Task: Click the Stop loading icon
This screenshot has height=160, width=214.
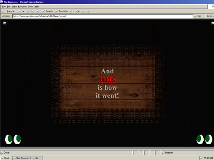Action: coord(28,11)
